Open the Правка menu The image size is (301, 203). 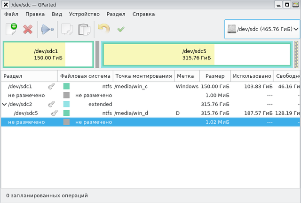coord(35,14)
